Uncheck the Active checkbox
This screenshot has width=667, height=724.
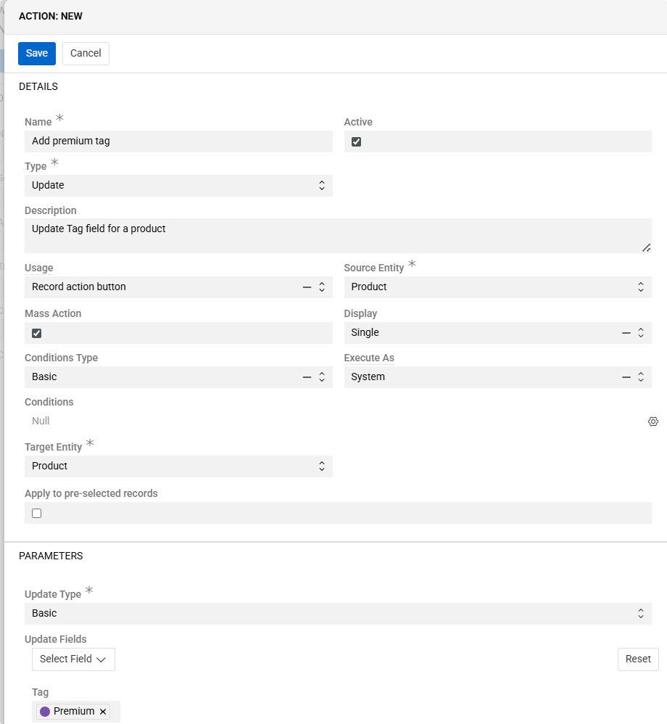click(x=356, y=142)
